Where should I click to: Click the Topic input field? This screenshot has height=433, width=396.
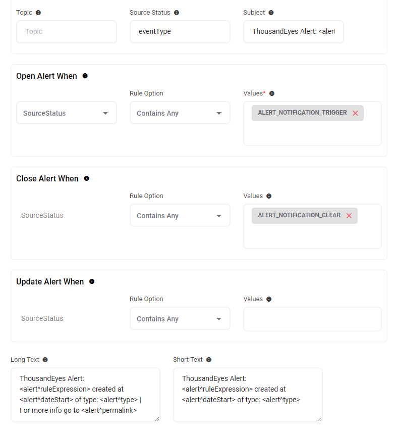tap(66, 31)
